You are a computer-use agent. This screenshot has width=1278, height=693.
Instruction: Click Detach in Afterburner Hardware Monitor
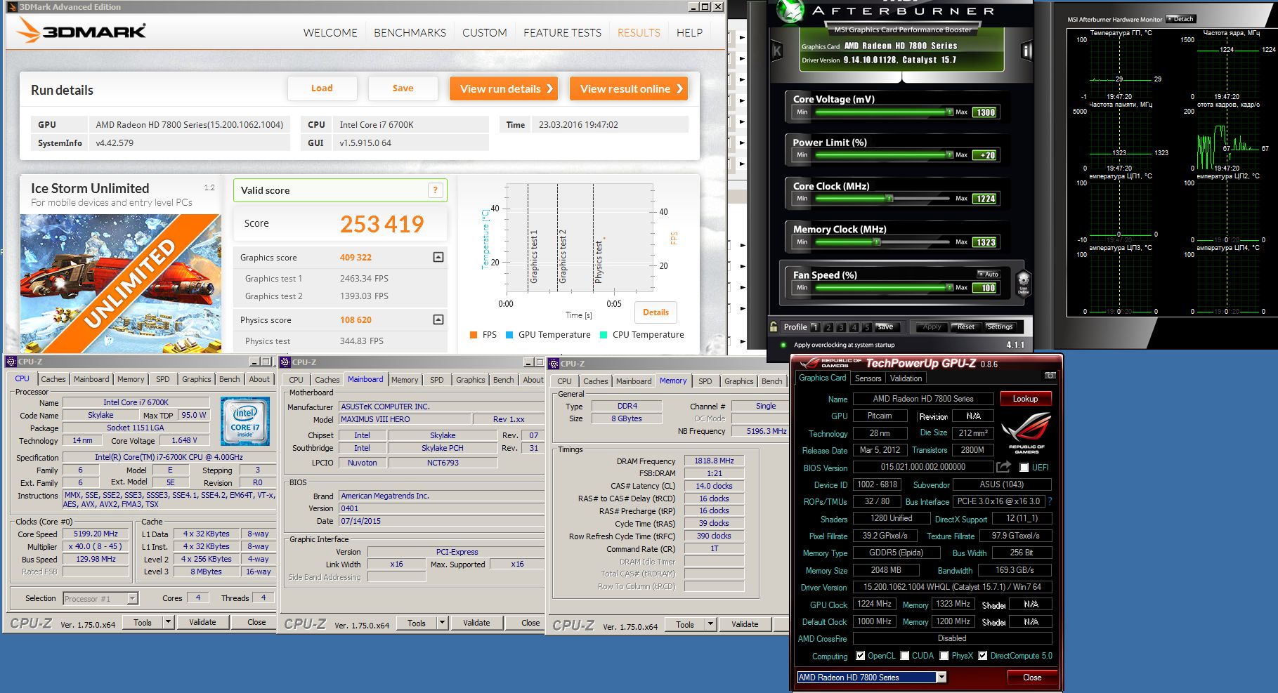(1180, 19)
